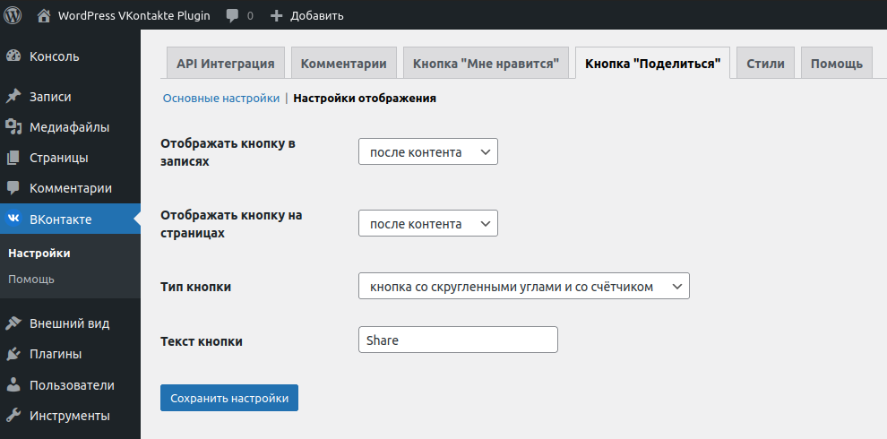The height and width of the screenshot is (439, 887).
Task: Switch to the API Интеграция tab
Action: pyautogui.click(x=226, y=63)
